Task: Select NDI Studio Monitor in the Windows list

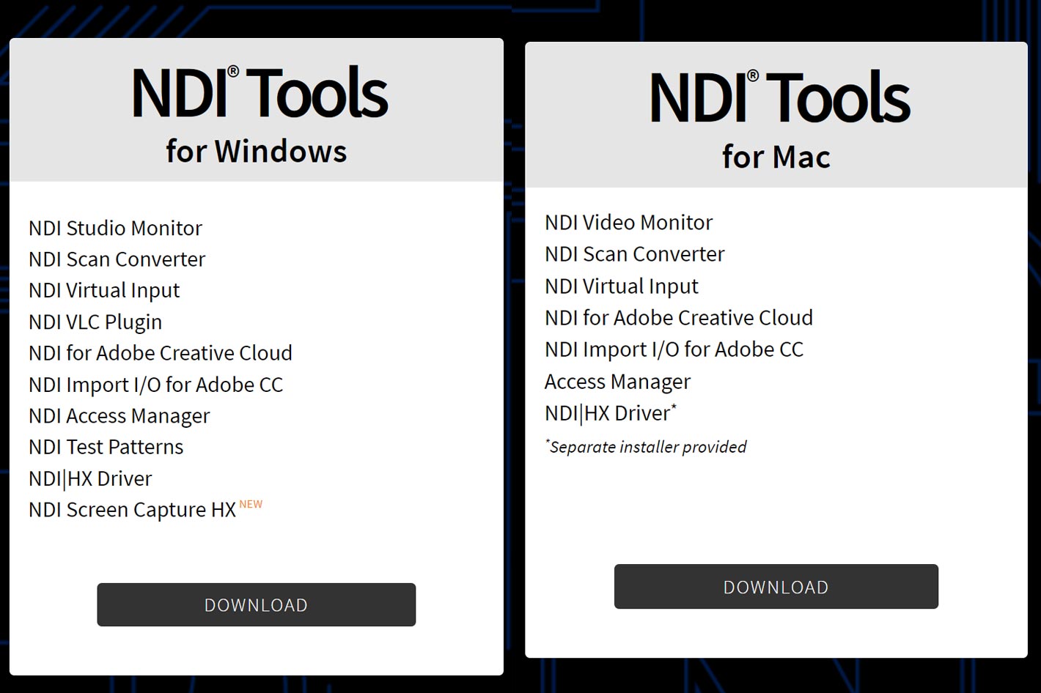Action: pyautogui.click(x=114, y=228)
